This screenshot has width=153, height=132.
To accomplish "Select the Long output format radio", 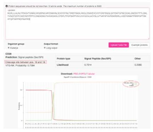I will click(45, 48).
